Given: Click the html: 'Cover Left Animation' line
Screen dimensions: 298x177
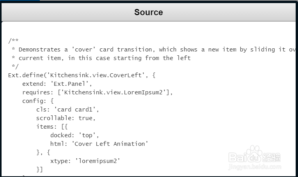Looking at the screenshot, I should (99, 144).
